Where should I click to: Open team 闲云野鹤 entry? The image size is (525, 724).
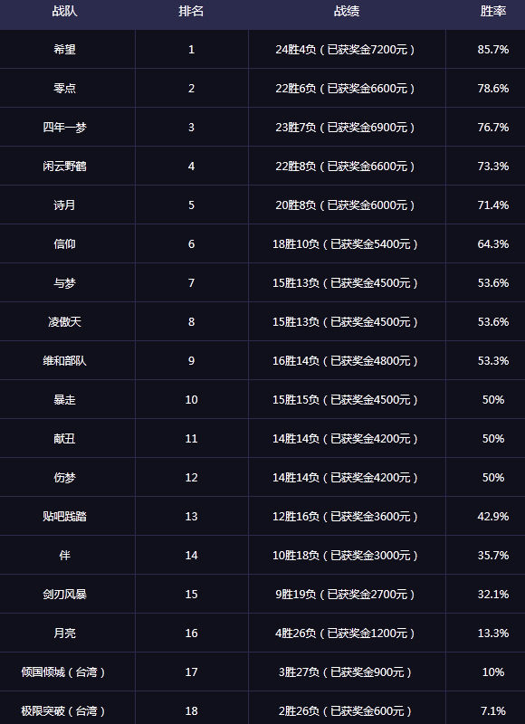click(64, 166)
